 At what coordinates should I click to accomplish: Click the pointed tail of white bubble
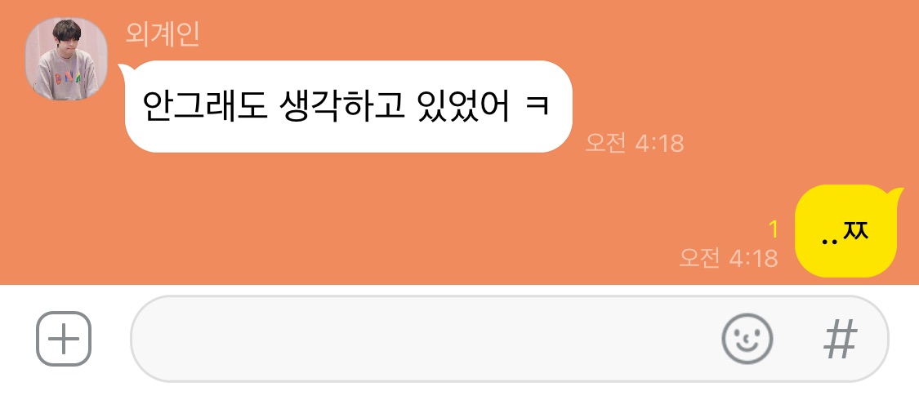click(x=123, y=69)
